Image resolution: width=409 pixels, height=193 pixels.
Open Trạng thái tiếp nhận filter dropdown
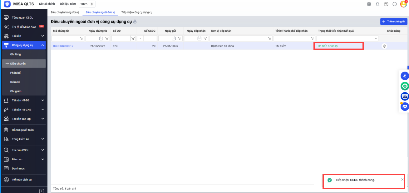(x=376, y=39)
